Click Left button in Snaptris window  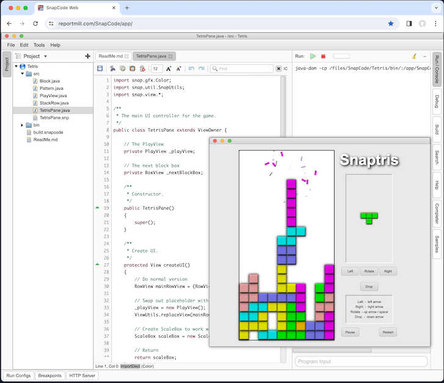(x=350, y=271)
